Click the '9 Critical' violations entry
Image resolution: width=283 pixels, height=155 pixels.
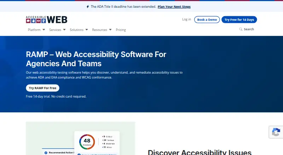coord(107,137)
